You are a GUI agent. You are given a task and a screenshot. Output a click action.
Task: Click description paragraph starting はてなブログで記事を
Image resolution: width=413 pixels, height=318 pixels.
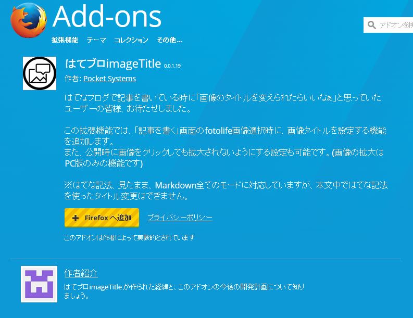pyautogui.click(x=223, y=103)
